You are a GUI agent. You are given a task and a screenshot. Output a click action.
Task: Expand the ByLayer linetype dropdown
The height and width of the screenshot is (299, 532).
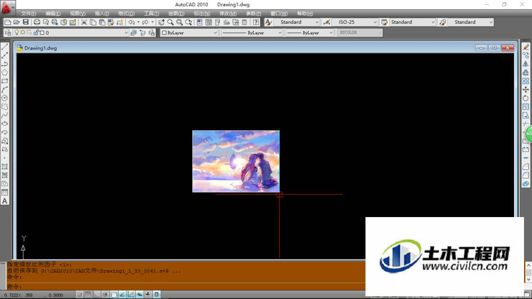tap(280, 32)
